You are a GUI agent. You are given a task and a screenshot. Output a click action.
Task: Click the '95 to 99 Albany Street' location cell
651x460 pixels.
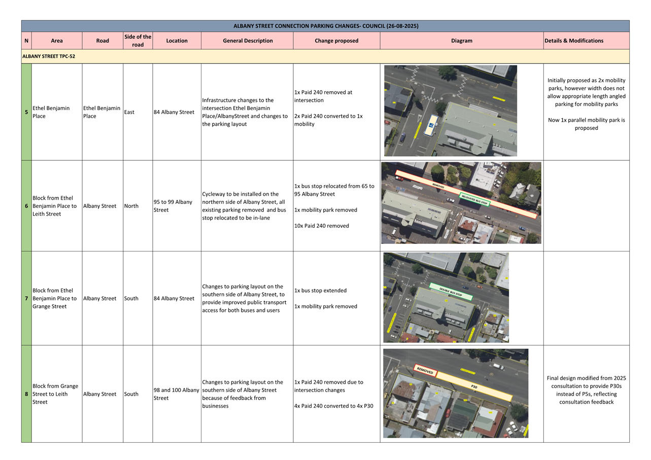coord(173,206)
